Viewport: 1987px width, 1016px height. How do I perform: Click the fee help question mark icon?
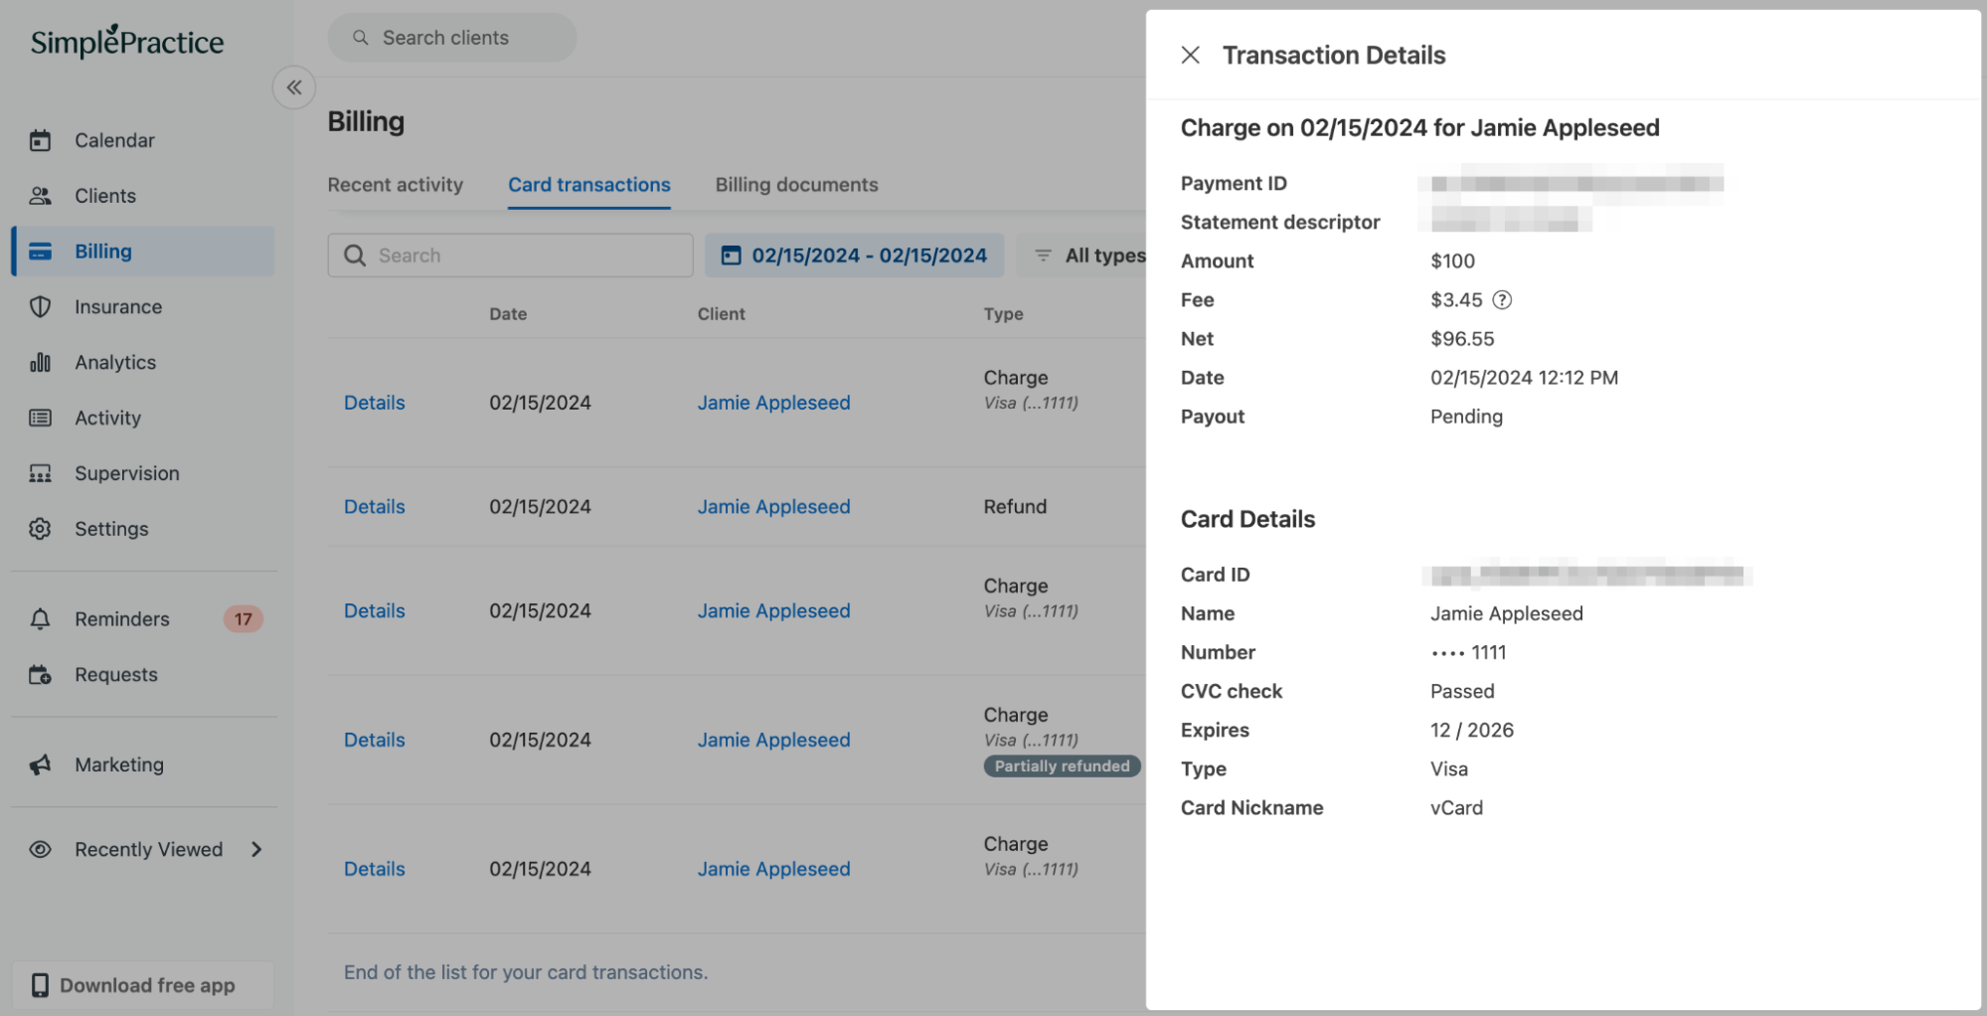1502,300
